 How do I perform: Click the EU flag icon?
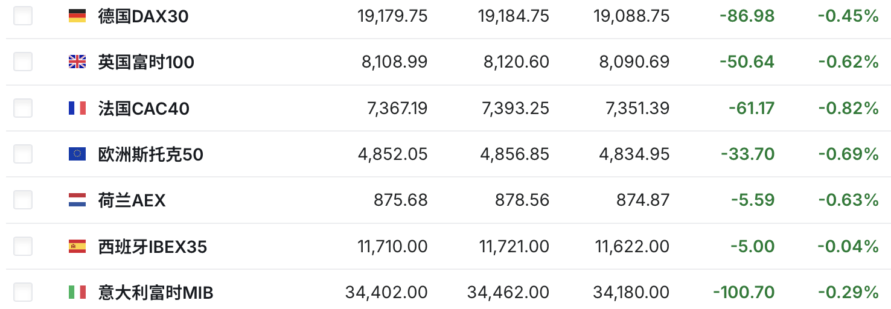[77, 154]
